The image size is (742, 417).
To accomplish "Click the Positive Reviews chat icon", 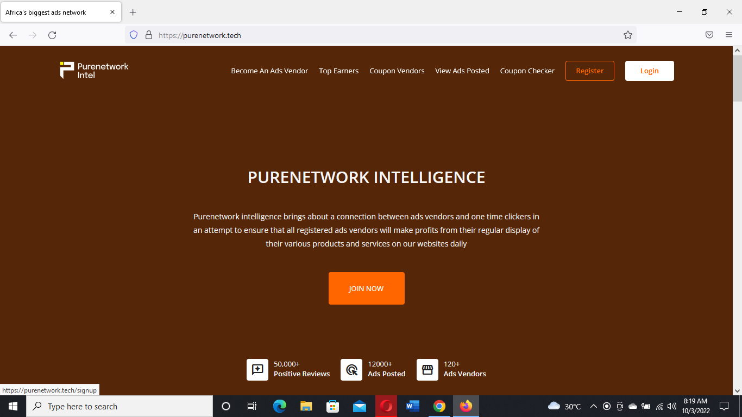I will 257,370.
